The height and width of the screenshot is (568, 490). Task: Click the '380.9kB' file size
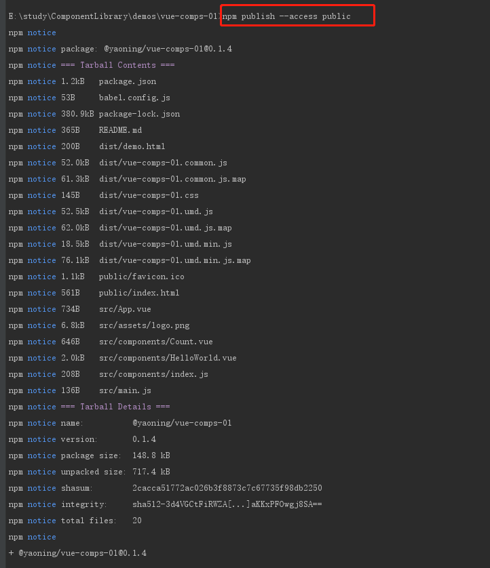77,114
